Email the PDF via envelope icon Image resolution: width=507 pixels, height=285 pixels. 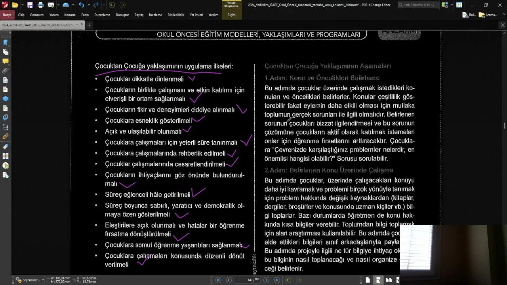click(51, 5)
